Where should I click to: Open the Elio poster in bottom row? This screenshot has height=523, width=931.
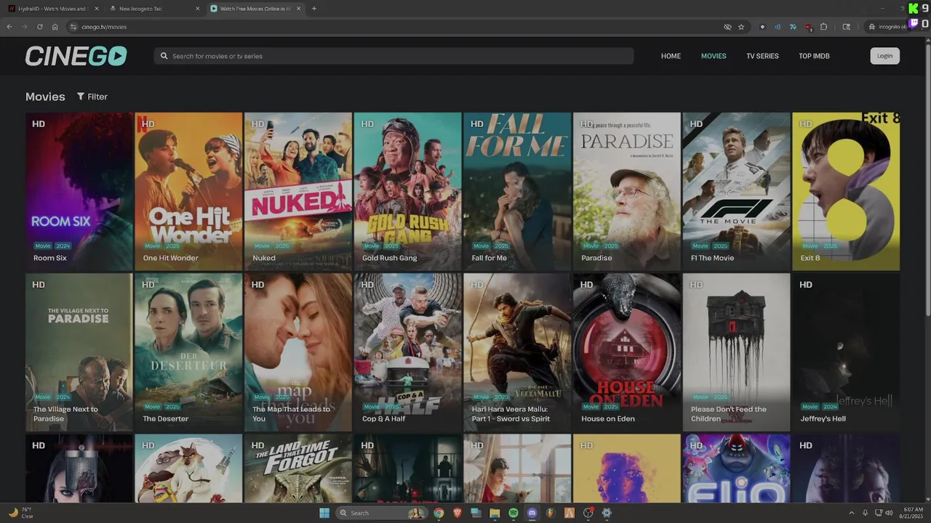coord(736,469)
